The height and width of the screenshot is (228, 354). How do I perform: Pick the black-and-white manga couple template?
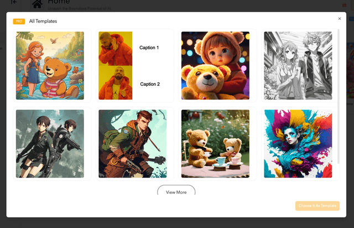click(x=298, y=65)
